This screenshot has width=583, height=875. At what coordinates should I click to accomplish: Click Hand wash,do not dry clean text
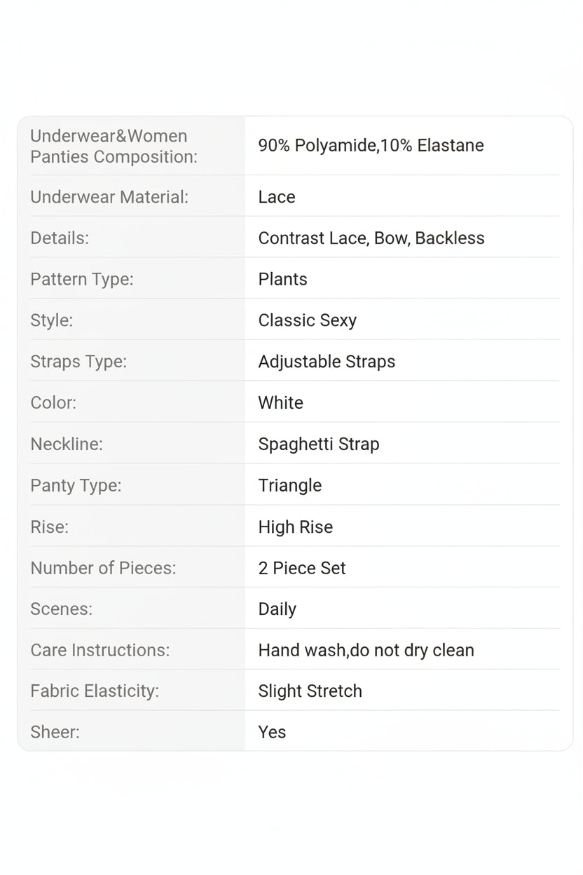click(x=366, y=651)
